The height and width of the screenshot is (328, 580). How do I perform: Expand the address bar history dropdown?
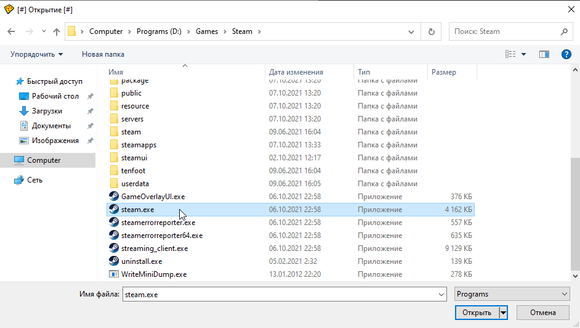click(411, 32)
